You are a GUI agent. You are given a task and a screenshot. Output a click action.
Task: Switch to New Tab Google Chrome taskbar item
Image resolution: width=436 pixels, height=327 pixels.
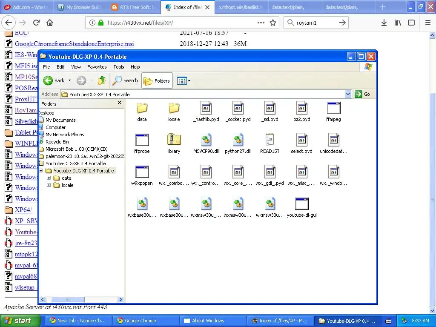pos(79,321)
